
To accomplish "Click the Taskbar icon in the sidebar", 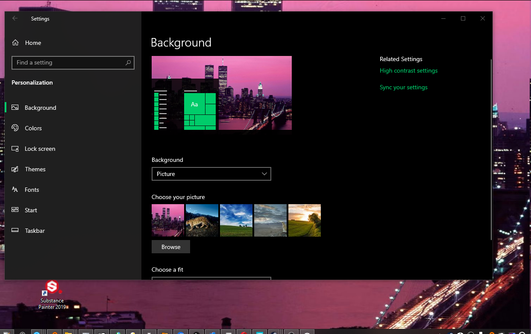I will (15, 230).
